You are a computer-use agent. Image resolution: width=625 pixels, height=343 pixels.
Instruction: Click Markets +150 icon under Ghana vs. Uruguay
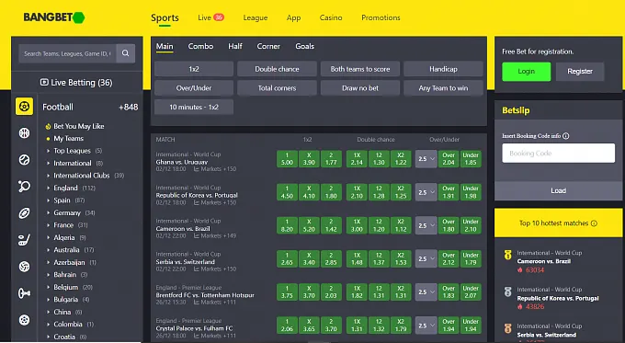coord(197,169)
